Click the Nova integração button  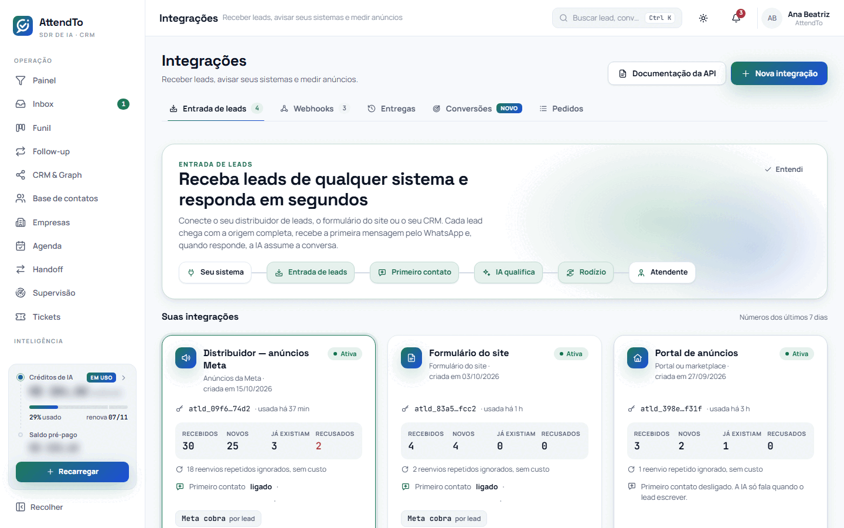[x=779, y=73]
